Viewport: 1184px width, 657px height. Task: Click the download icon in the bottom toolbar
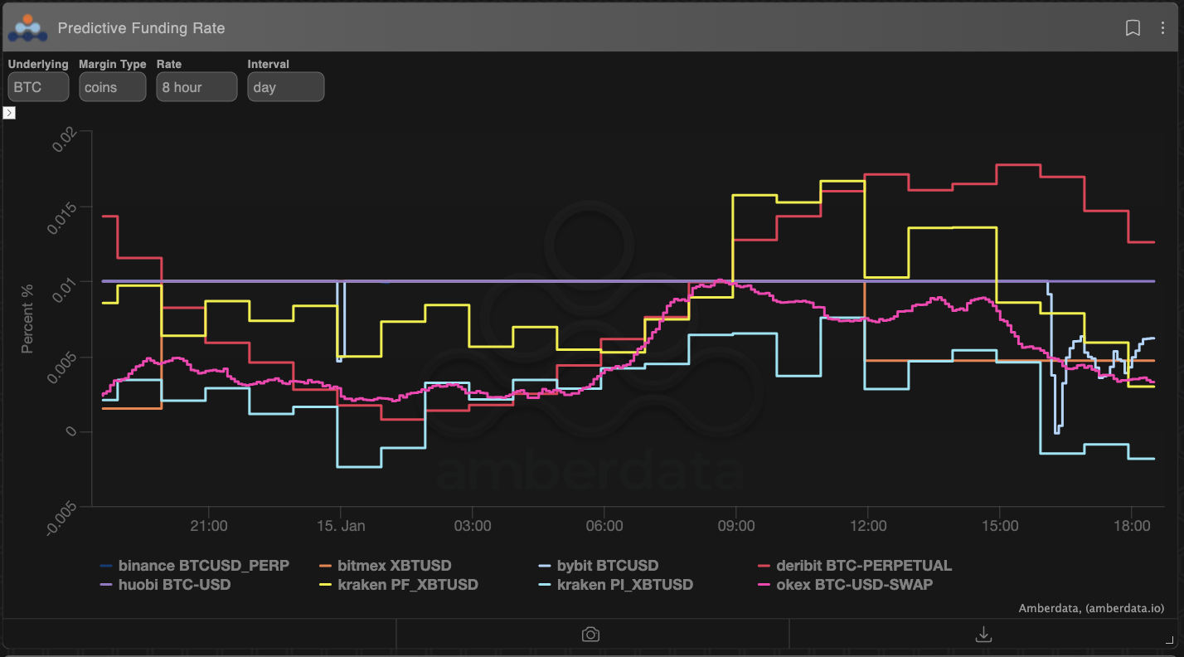coord(983,633)
